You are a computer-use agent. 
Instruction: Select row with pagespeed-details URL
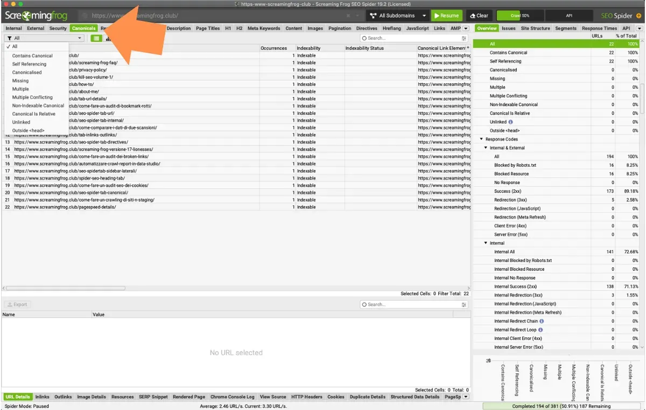click(236, 207)
